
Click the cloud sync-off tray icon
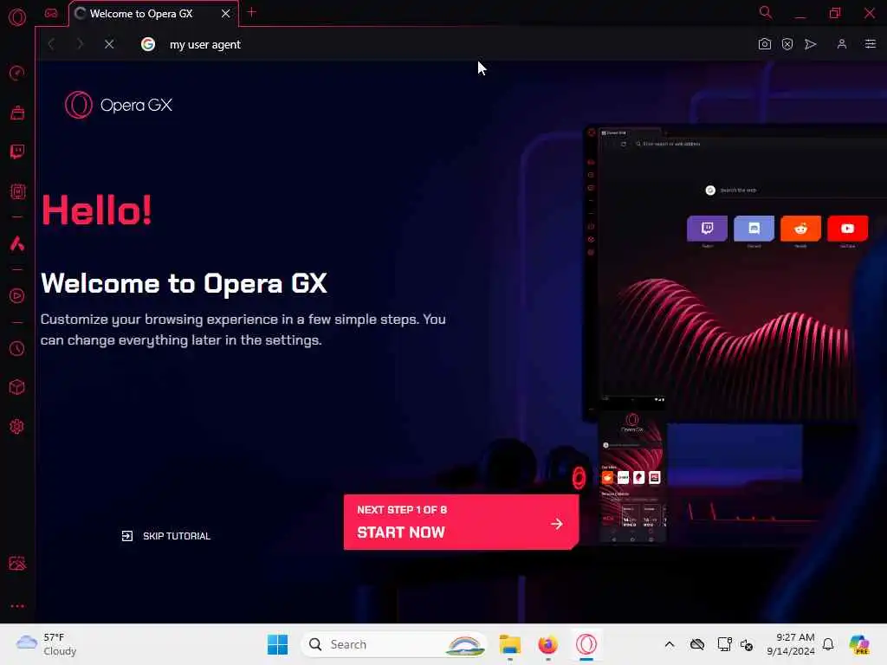[x=697, y=644]
